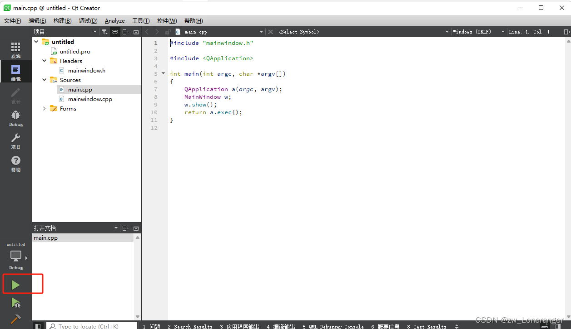Build the project with the hammer icon

[16, 319]
